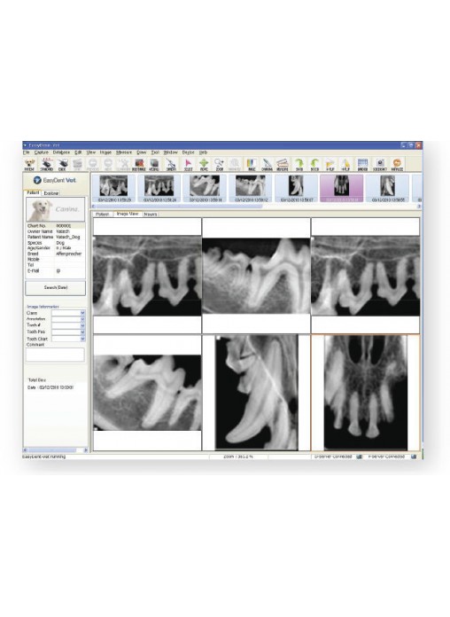Click the horizontal flip triangle icon
Viewport: 450px width, 617px height.
[330, 164]
